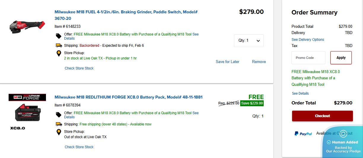Open the Qty: 1 dropdown for grinder
The height and width of the screenshot is (158, 363).
coord(249,41)
